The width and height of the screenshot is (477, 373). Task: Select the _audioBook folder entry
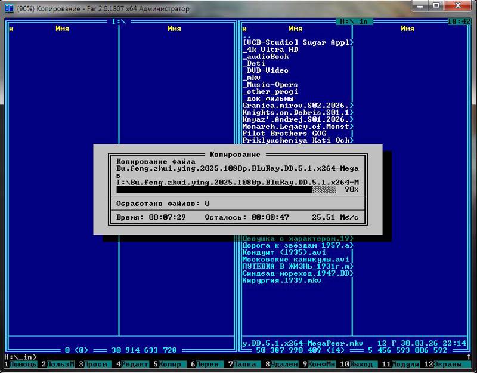(266, 56)
